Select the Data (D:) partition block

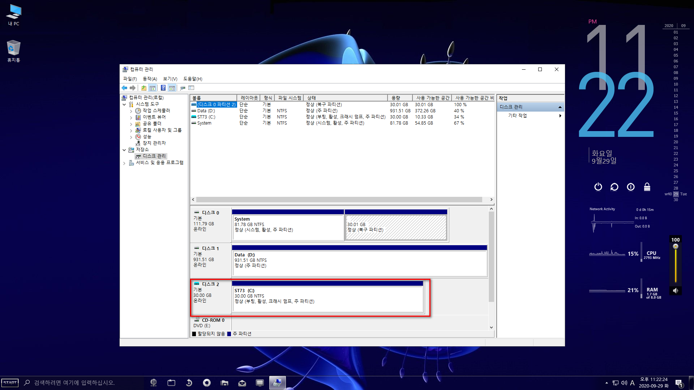coord(359,261)
